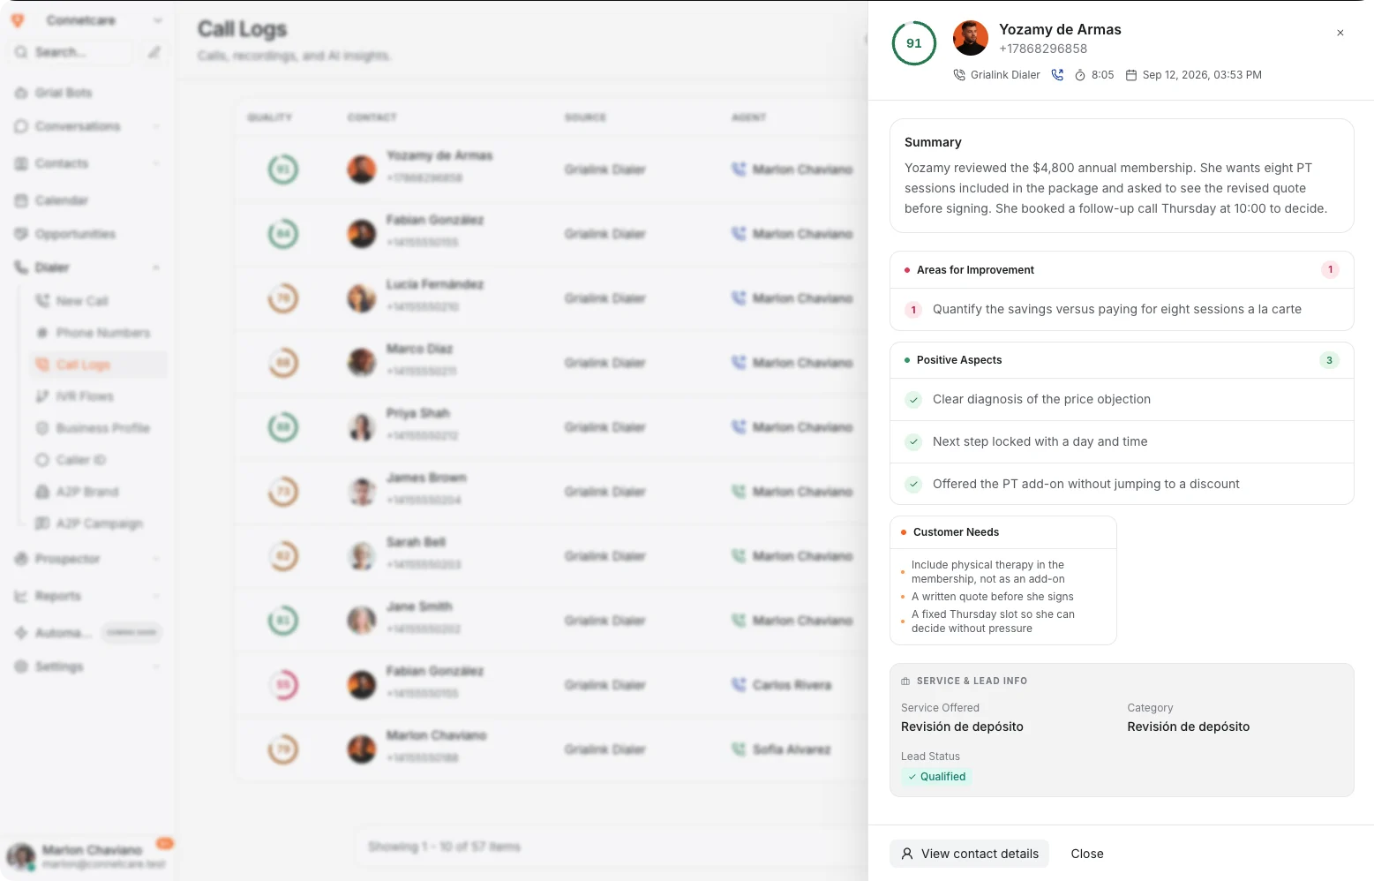Click the Qualified lead status badge
The image size is (1374, 881).
coord(936,777)
